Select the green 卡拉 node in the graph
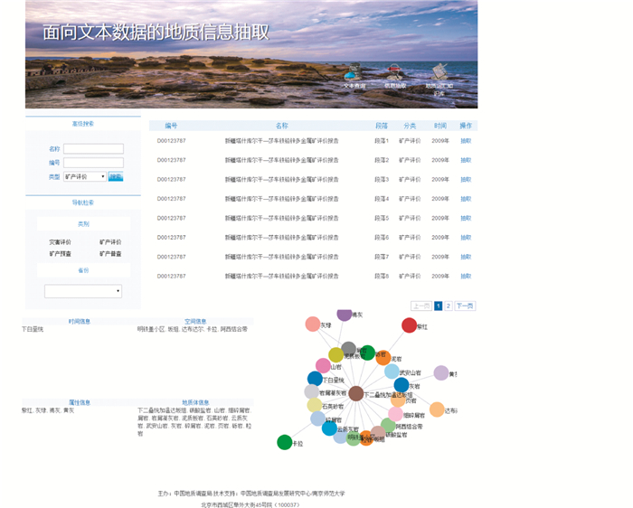The width and height of the screenshot is (633, 508). (284, 442)
